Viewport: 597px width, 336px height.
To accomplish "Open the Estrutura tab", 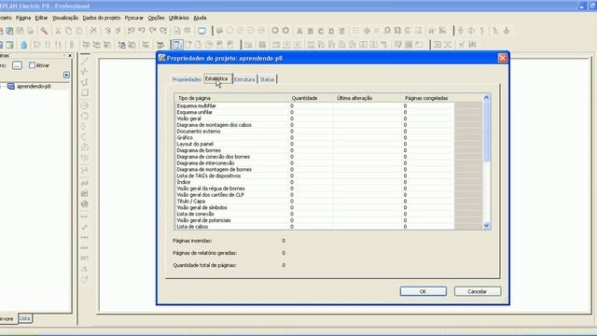I will [x=244, y=79].
